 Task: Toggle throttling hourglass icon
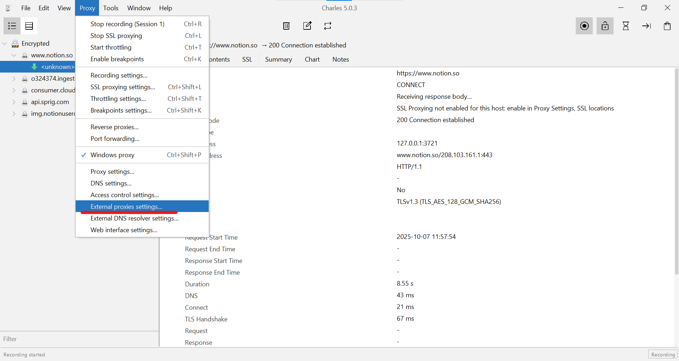[x=626, y=26]
